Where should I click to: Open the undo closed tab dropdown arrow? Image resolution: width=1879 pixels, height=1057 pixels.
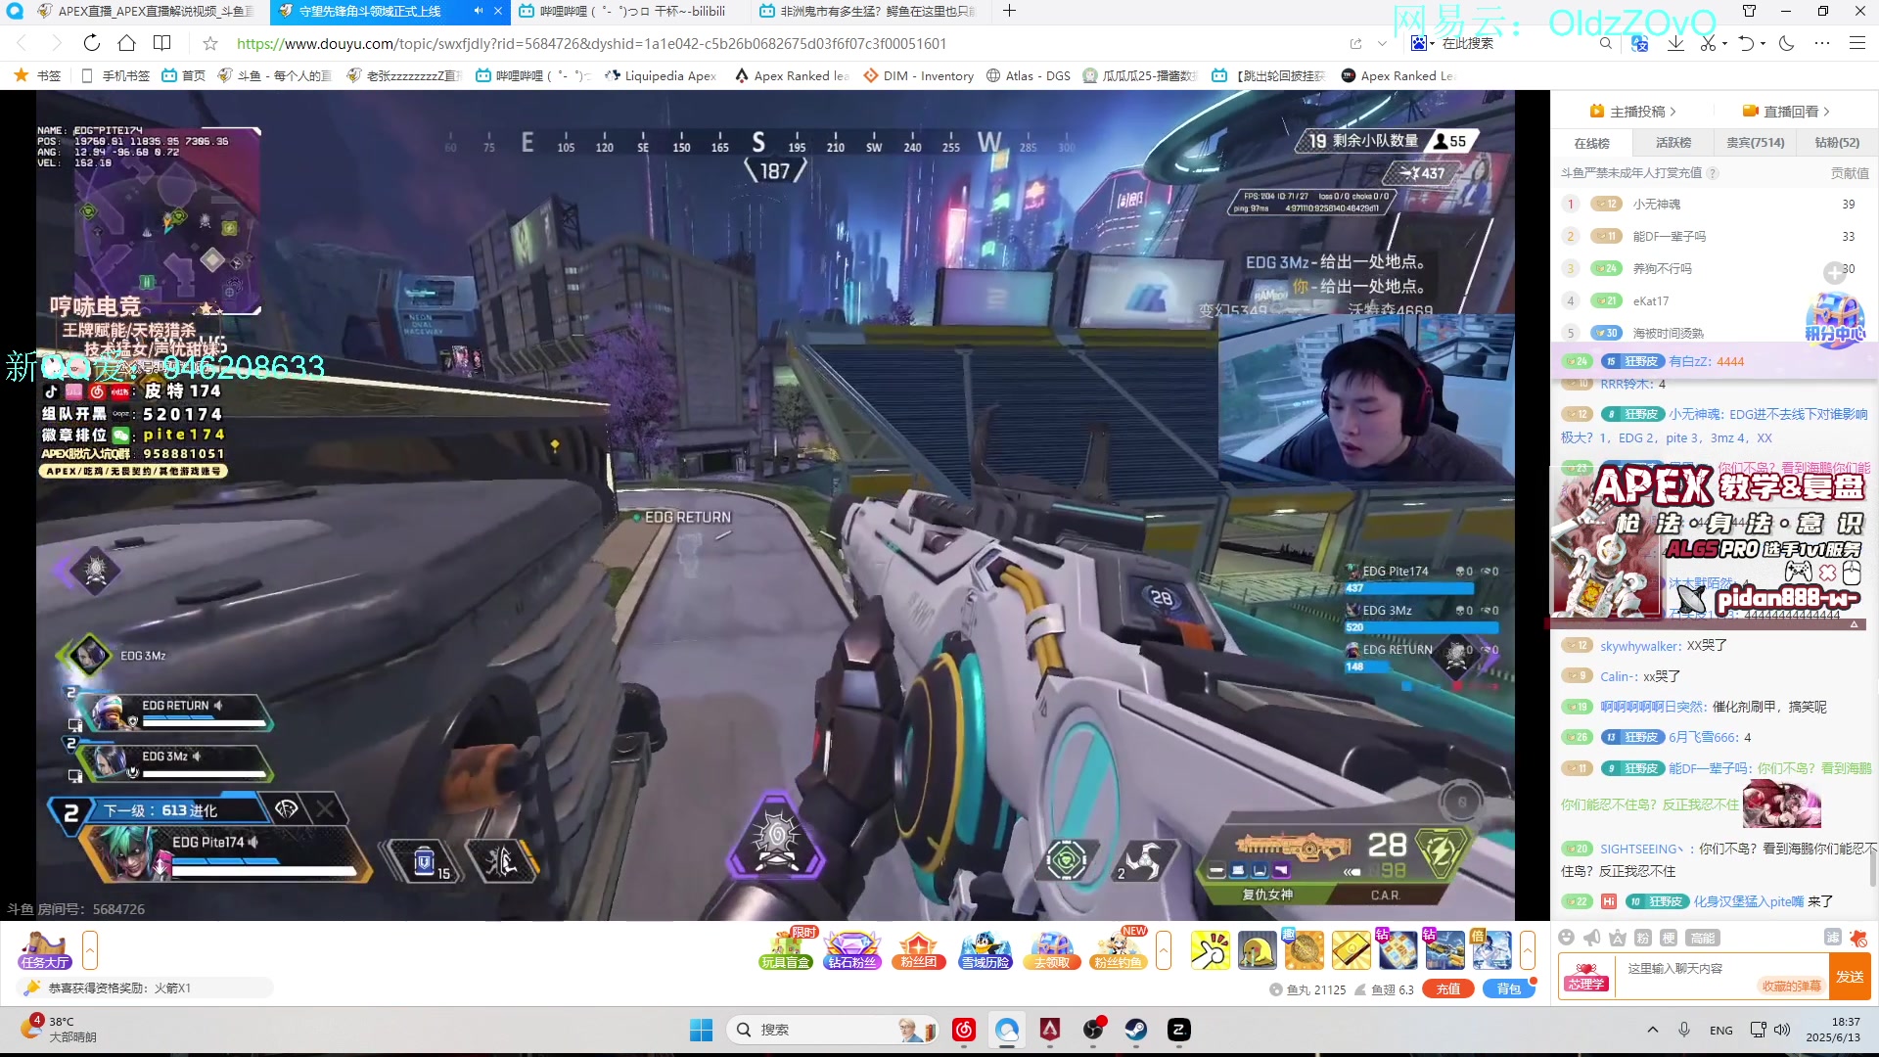pos(1763,43)
